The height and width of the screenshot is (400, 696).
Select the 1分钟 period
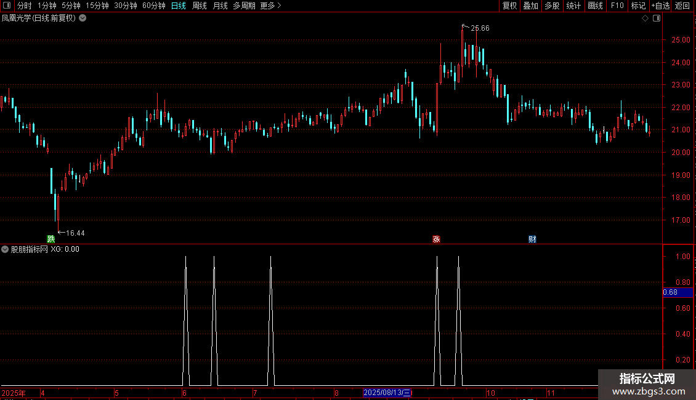tap(47, 6)
